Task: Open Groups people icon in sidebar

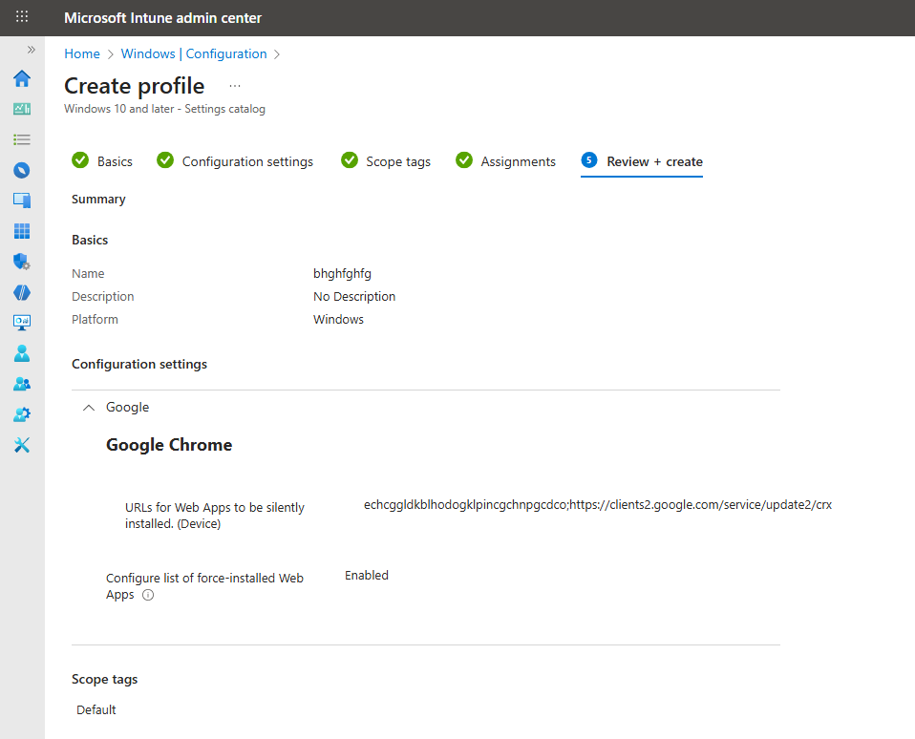Action: (22, 384)
